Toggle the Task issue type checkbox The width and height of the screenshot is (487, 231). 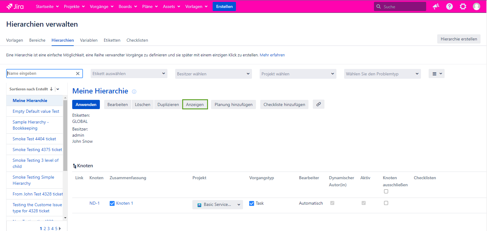tap(252, 203)
